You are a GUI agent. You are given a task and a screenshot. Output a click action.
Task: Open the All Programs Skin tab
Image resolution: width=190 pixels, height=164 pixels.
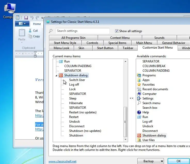pyautogui.click(x=73, y=38)
